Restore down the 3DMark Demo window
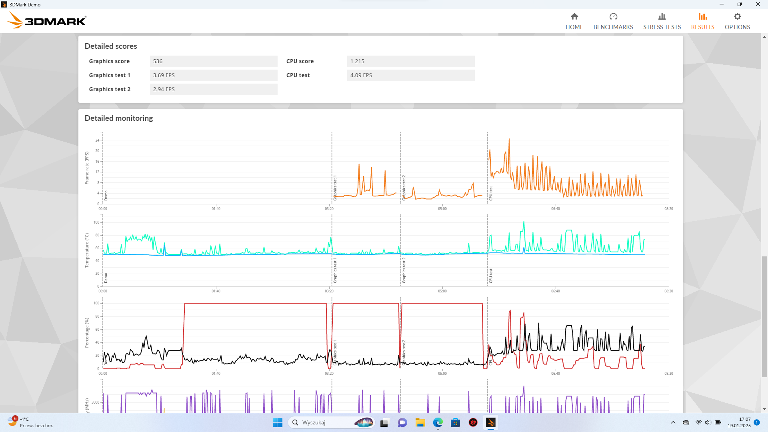 pos(740,4)
